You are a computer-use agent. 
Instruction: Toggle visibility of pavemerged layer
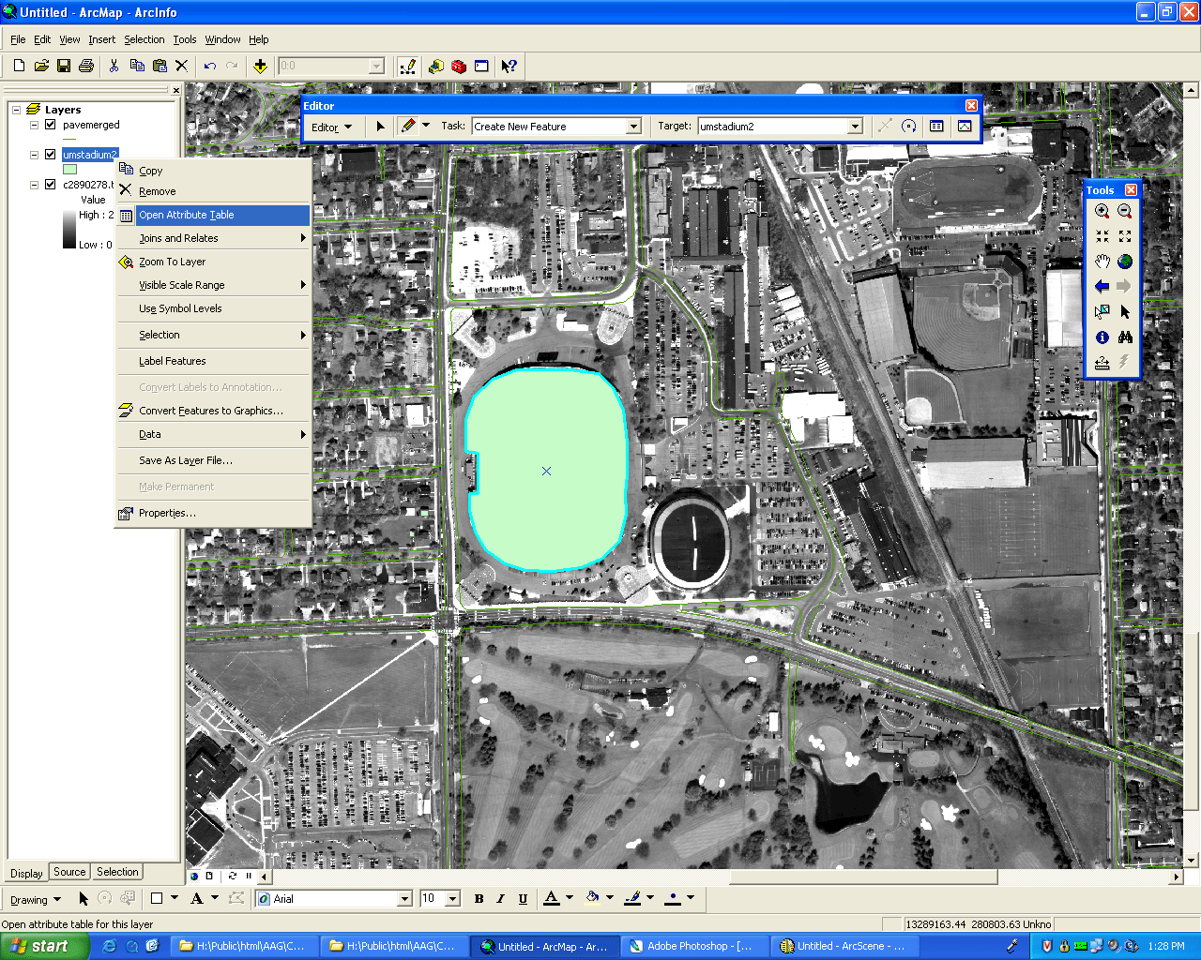click(x=51, y=125)
